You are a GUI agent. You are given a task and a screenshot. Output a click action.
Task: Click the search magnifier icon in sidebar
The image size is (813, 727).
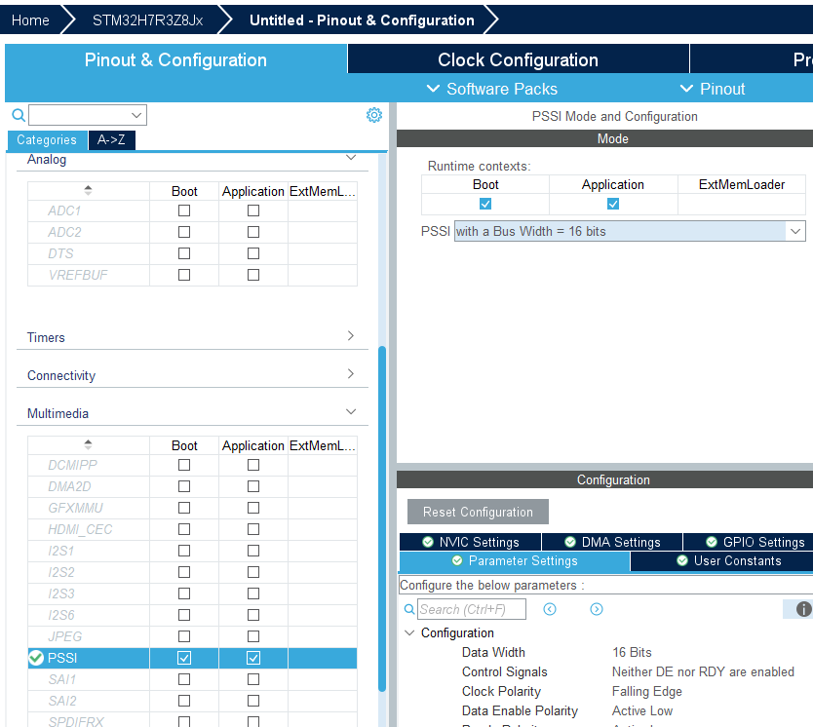(18, 114)
